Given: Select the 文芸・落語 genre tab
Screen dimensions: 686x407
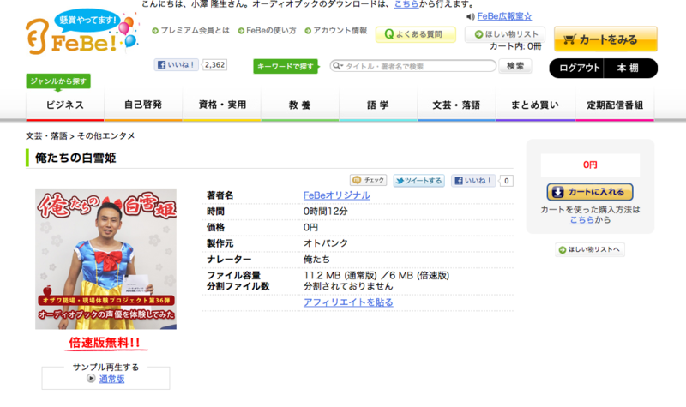Looking at the screenshot, I should pos(457,105).
